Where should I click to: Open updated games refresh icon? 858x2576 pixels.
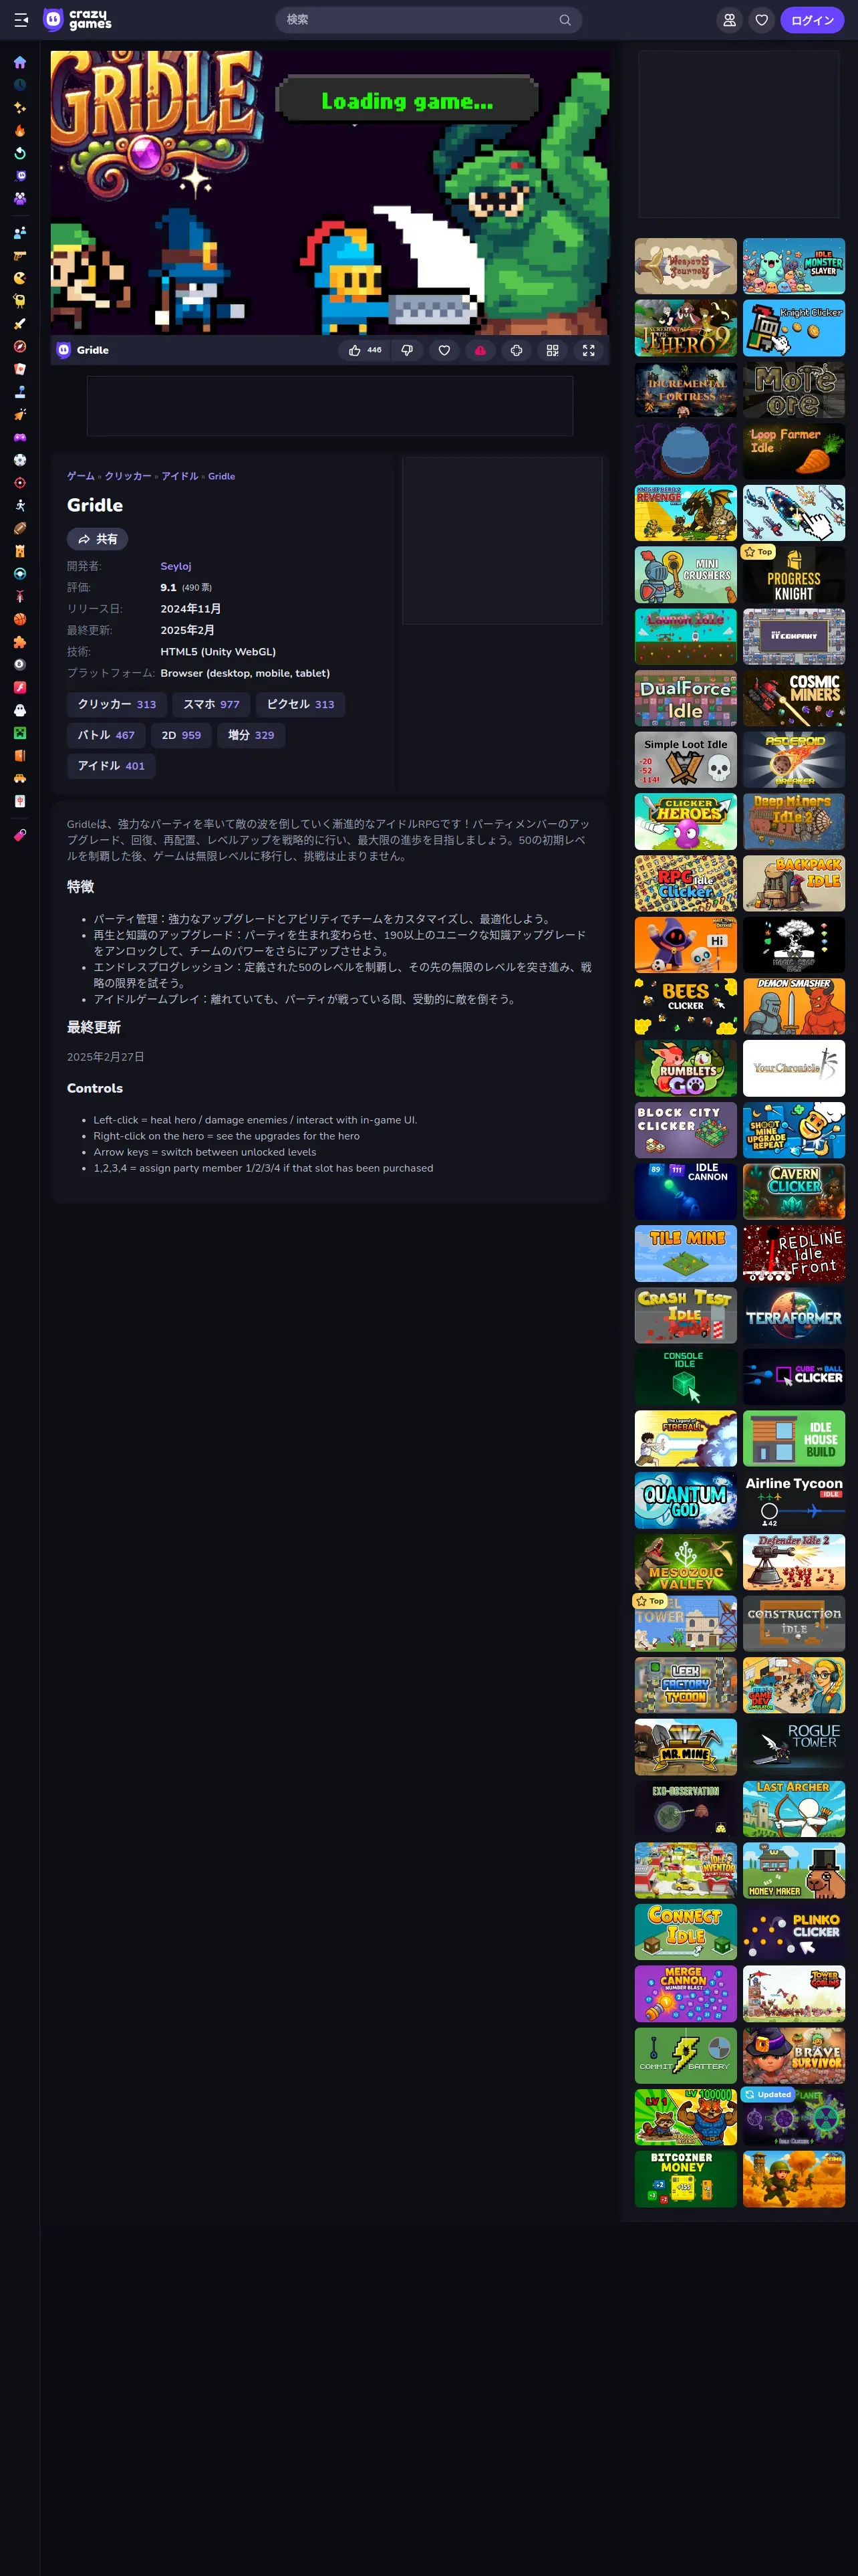click(20, 154)
